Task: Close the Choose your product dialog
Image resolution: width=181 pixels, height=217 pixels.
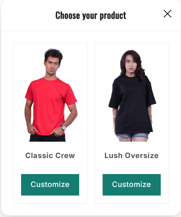Action: click(x=167, y=14)
